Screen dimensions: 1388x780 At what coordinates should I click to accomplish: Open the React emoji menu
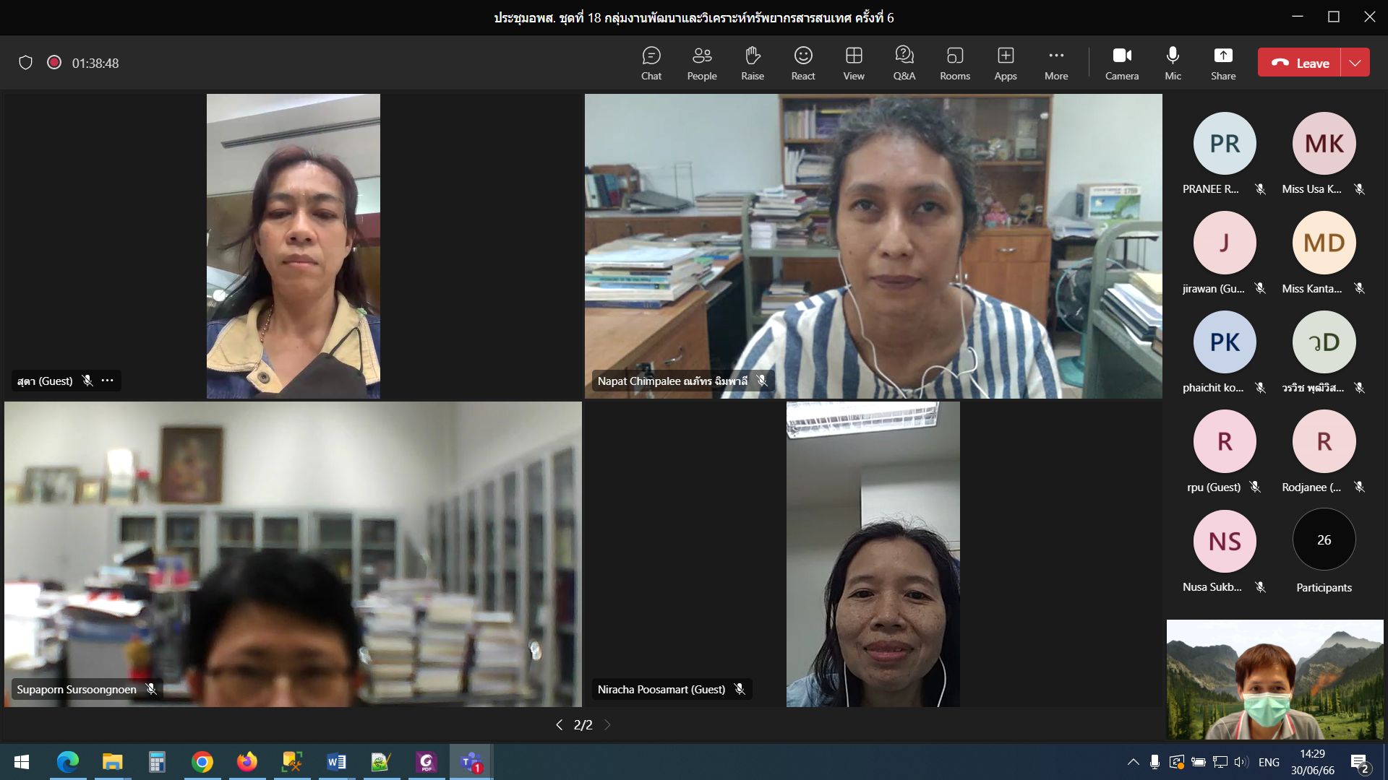point(802,63)
